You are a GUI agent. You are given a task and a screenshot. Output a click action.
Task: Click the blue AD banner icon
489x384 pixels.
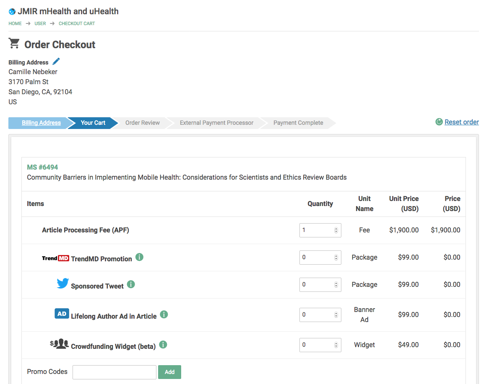(x=62, y=314)
